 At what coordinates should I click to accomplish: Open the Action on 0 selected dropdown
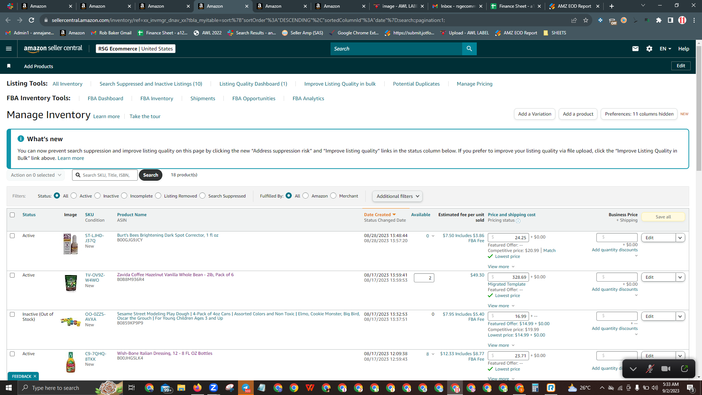click(36, 175)
